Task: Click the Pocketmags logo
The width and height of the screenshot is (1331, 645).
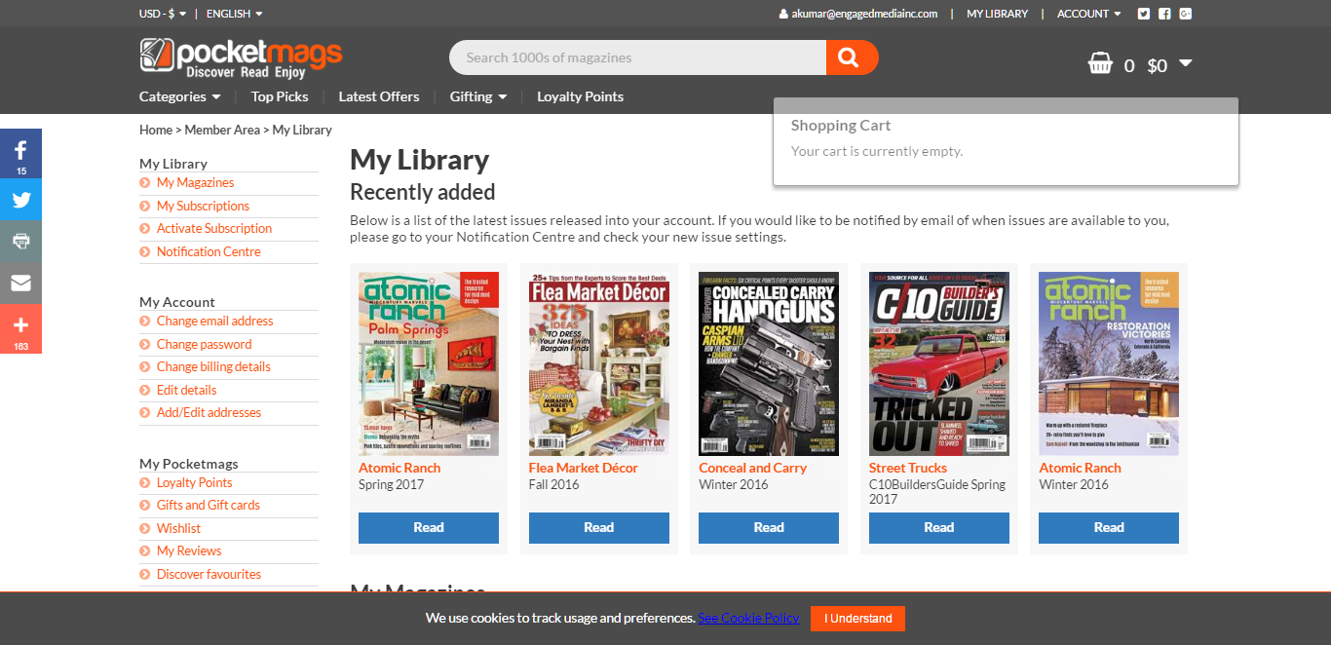Action: pyautogui.click(x=241, y=57)
